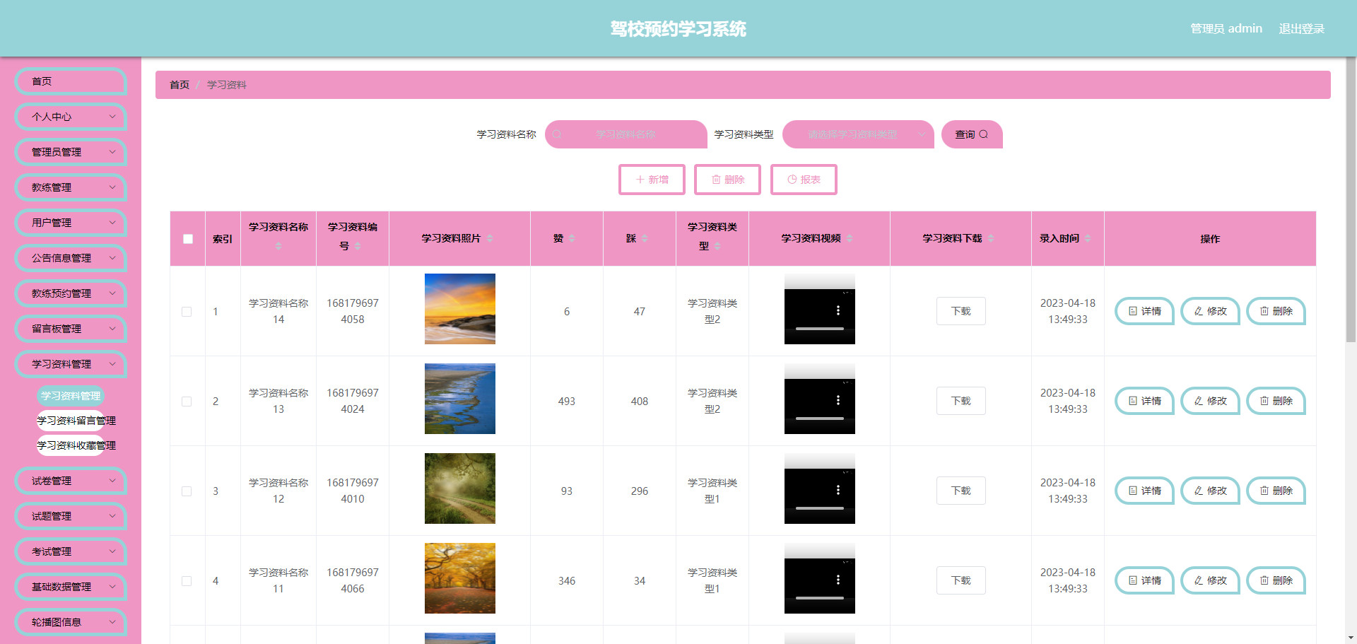Delete 学习资料名称13 row
This screenshot has height=644, width=1357.
(x=1276, y=401)
